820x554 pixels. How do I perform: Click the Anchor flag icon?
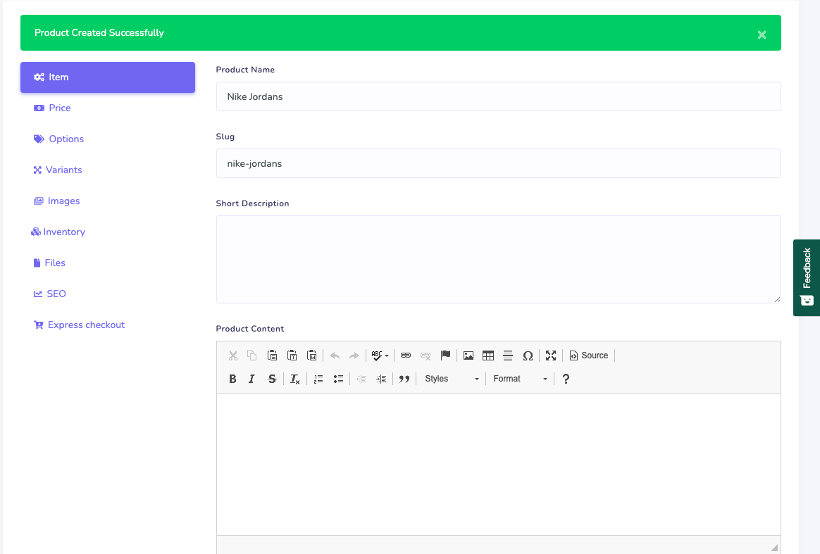(x=445, y=355)
